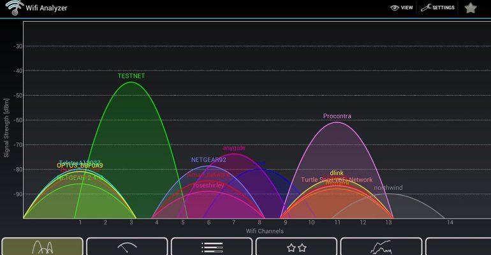Open the channel graph view tab
This screenshot has width=491, height=255.
point(42,247)
